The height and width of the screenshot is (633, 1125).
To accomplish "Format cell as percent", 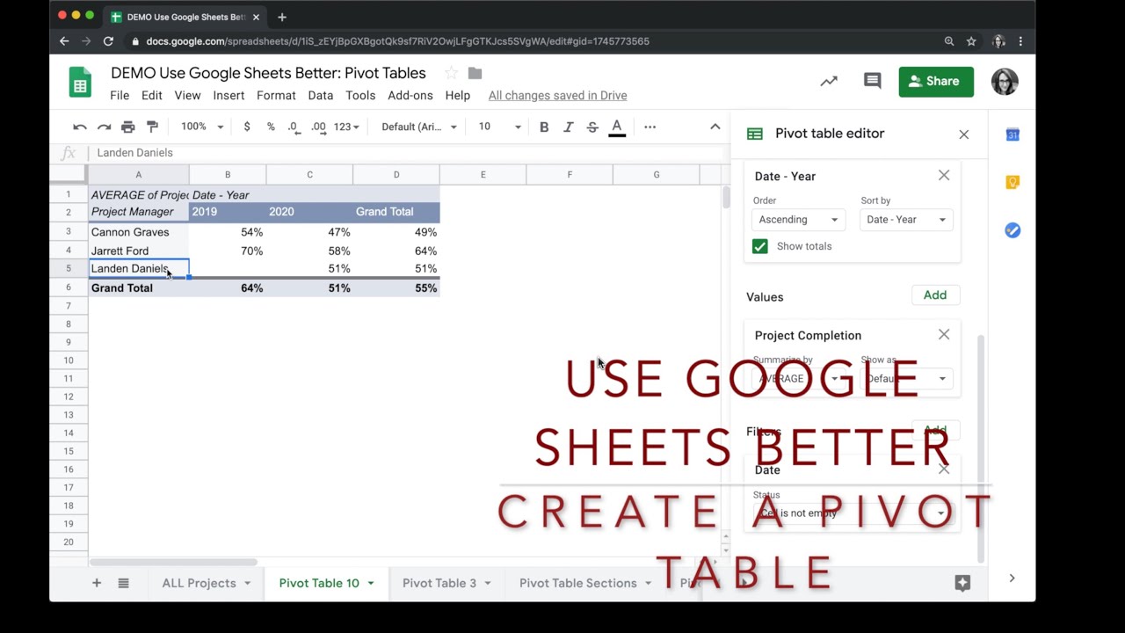I will point(271,127).
